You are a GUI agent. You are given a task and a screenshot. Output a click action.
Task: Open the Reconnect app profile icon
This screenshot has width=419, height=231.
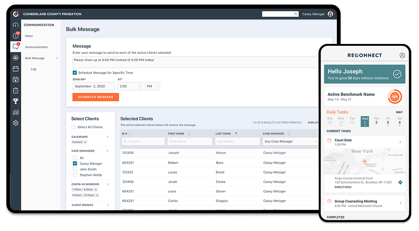pos(402,55)
